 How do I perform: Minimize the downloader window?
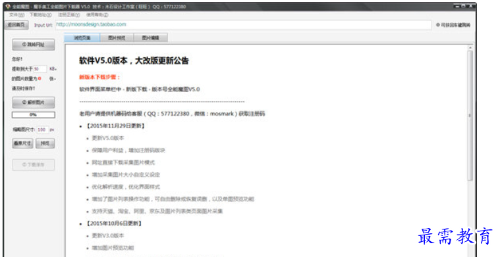coord(456,6)
